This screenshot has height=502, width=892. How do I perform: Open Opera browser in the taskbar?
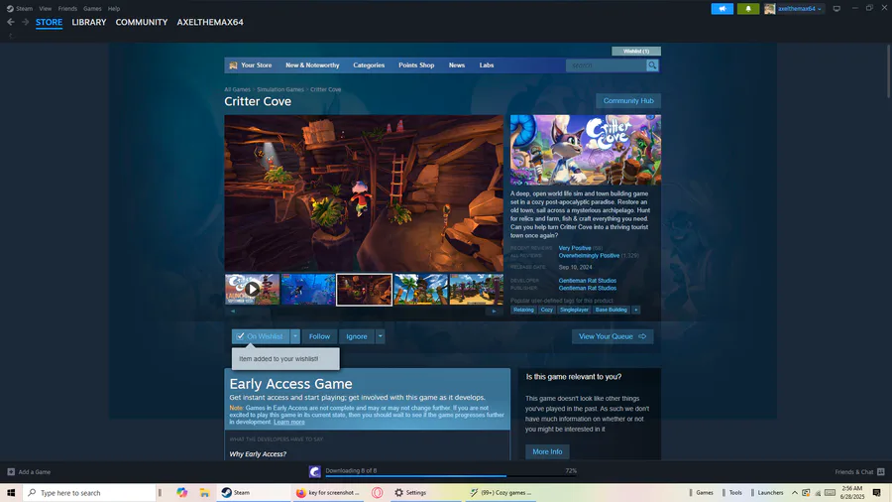(x=378, y=493)
